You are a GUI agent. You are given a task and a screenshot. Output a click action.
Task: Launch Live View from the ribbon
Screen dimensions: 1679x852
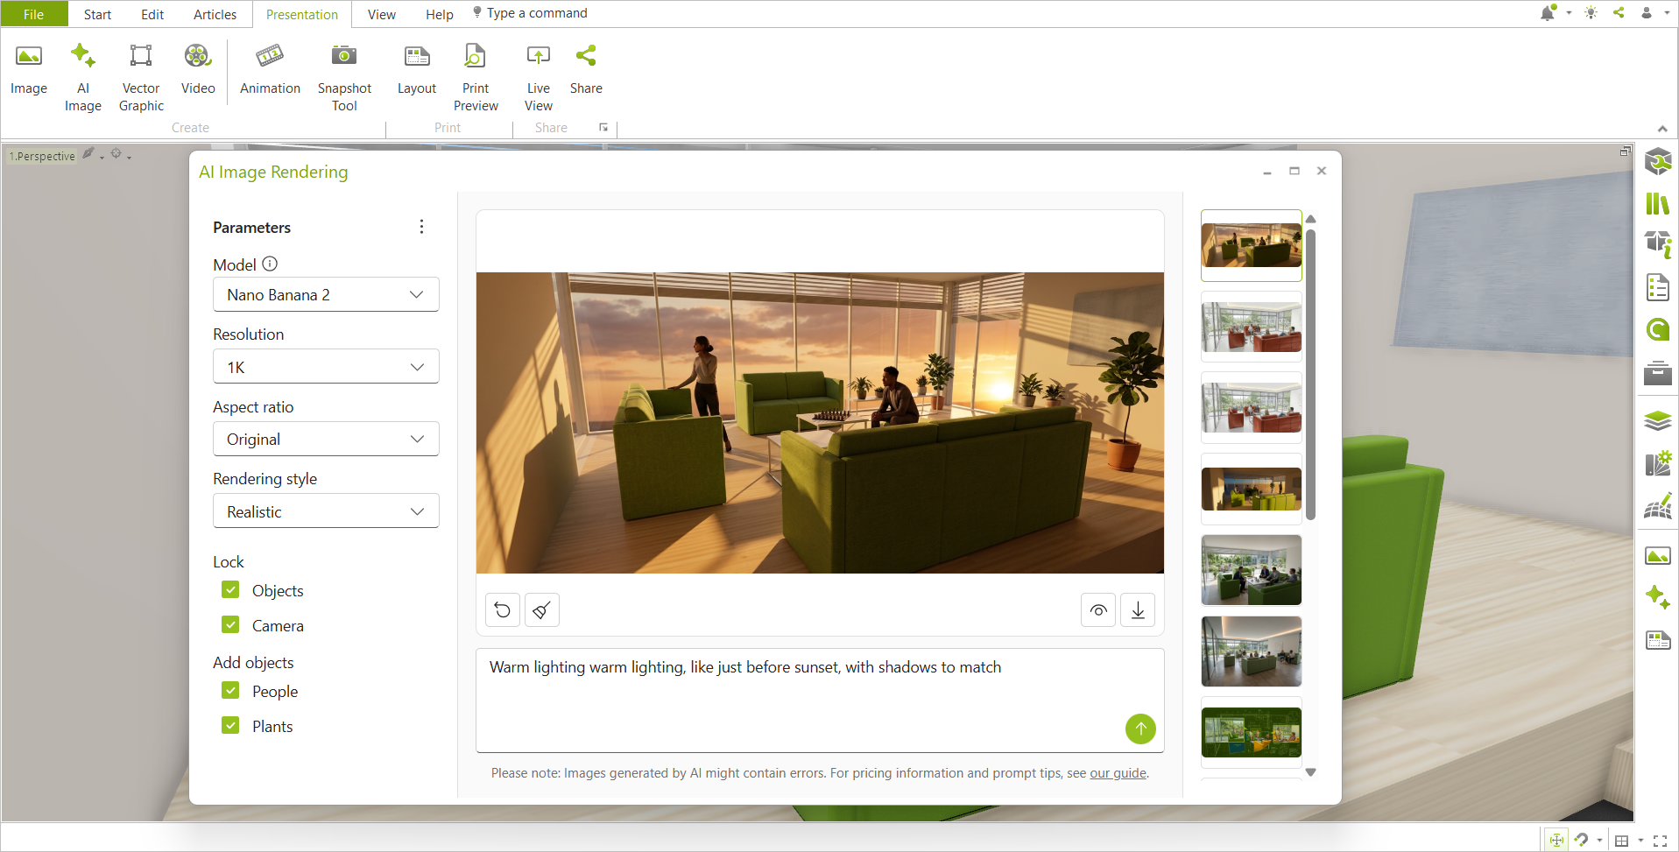[x=539, y=78]
